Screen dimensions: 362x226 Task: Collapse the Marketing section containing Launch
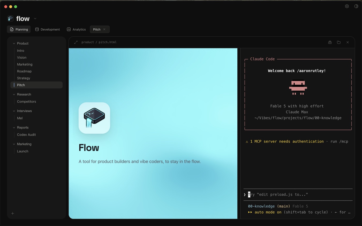coord(14,144)
